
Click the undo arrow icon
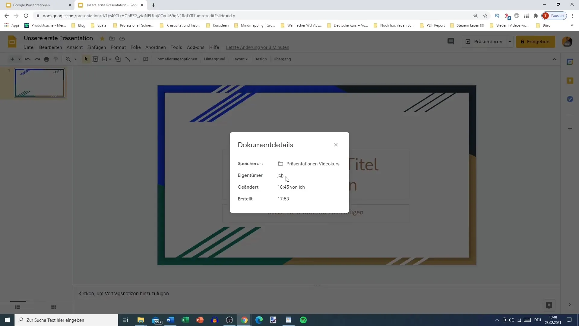[28, 59]
